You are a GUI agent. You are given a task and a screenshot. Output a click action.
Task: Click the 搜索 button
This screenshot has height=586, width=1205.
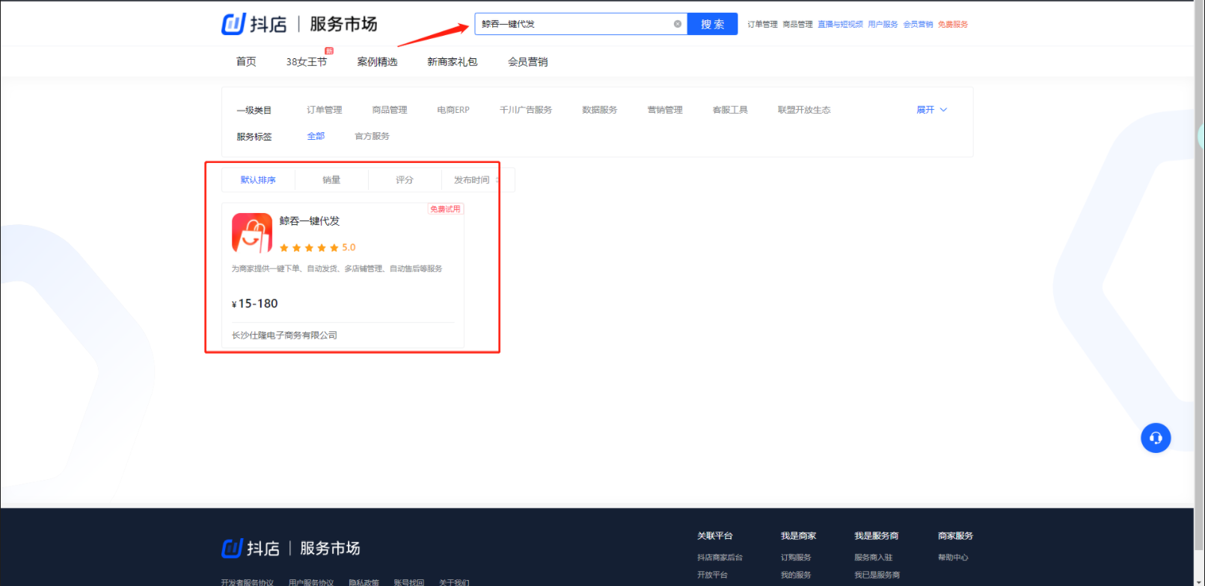click(712, 24)
